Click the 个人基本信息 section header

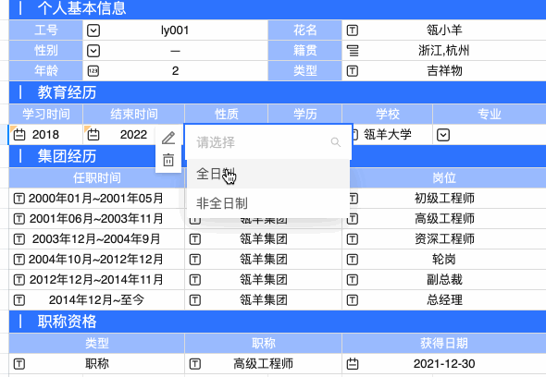pyautogui.click(x=278, y=8)
